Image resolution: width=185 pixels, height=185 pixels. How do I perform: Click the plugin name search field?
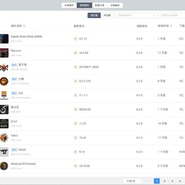coord(172,15)
